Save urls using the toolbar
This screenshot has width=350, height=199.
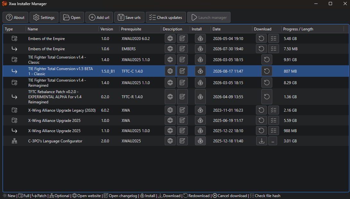[x=129, y=17]
